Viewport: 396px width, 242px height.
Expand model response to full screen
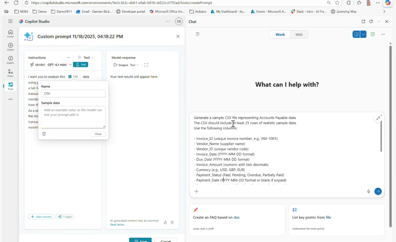146,65
